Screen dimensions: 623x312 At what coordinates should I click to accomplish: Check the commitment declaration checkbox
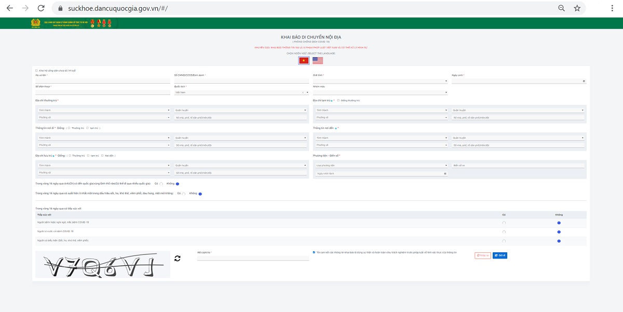pyautogui.click(x=314, y=252)
